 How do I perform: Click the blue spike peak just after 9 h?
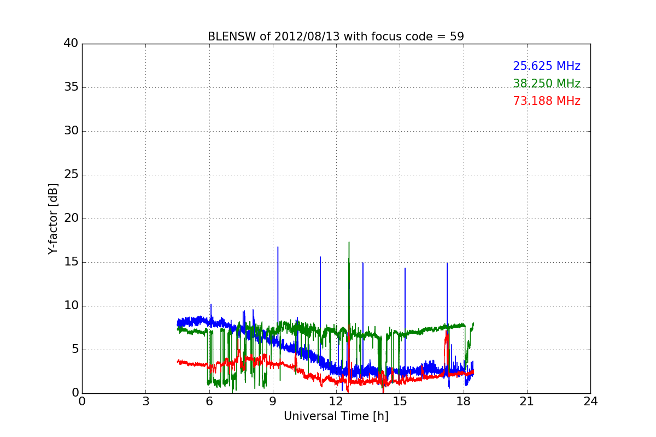278,247
